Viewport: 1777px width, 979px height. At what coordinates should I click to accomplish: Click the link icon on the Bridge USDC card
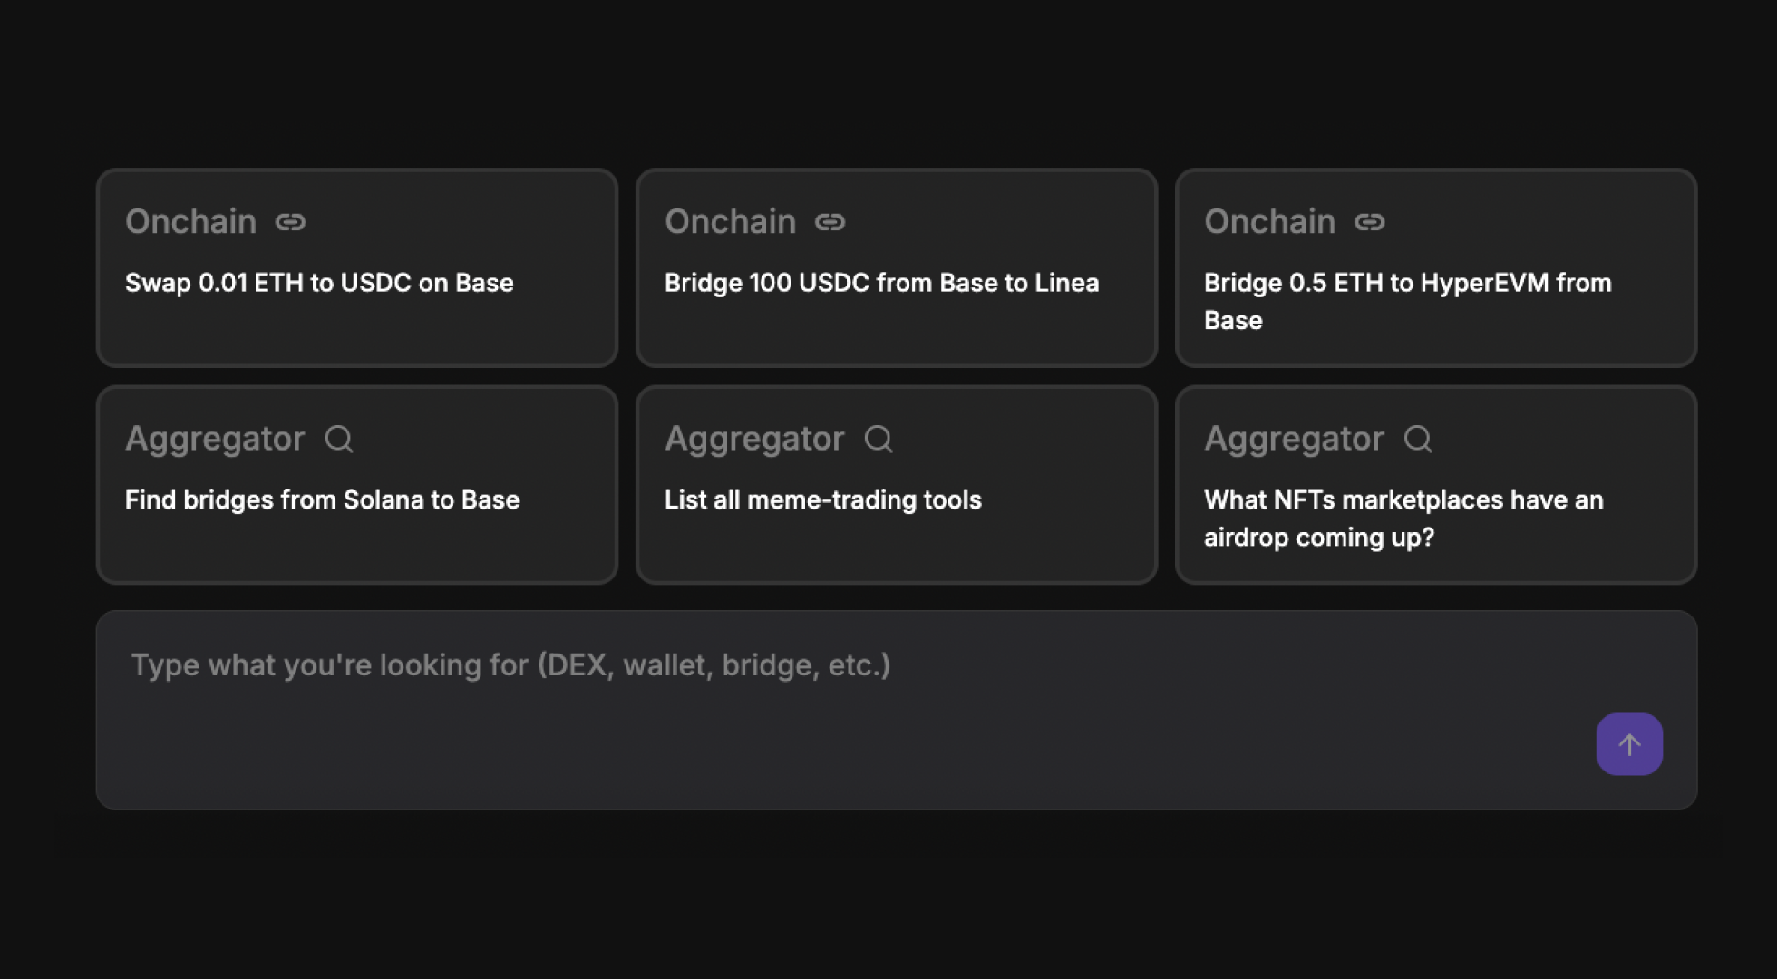[830, 222]
